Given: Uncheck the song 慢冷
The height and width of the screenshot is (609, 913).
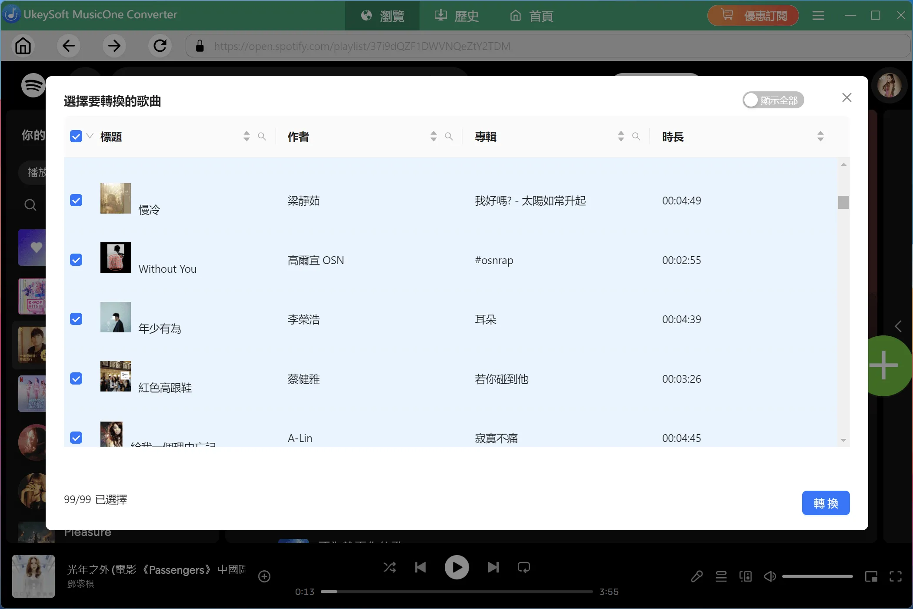Looking at the screenshot, I should [76, 201].
